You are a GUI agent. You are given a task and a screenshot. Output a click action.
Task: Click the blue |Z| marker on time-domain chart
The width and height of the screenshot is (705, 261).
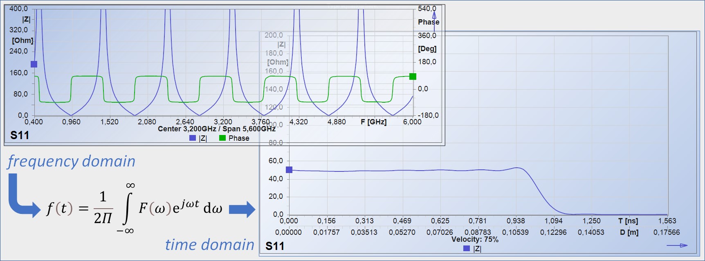pyautogui.click(x=289, y=170)
